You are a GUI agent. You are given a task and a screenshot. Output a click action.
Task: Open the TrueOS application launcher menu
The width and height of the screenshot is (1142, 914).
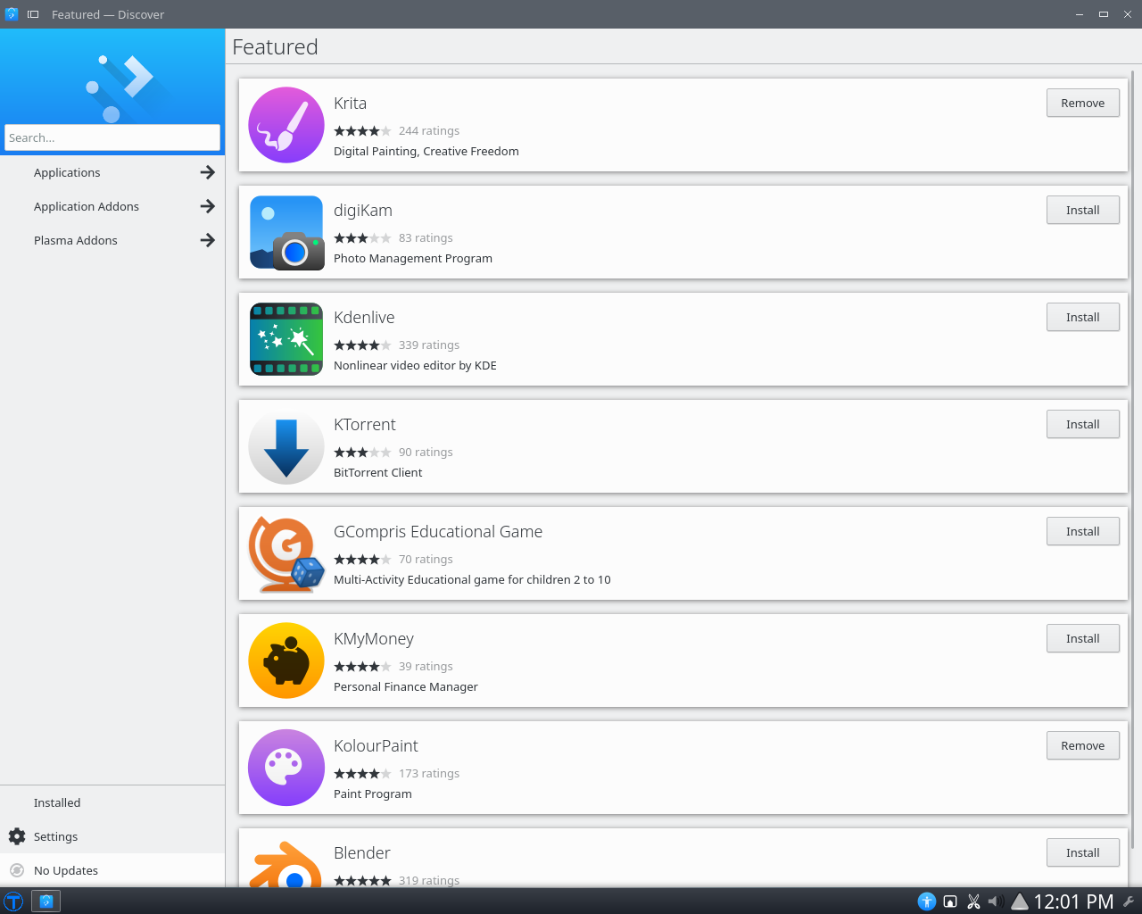pyautogui.click(x=13, y=902)
